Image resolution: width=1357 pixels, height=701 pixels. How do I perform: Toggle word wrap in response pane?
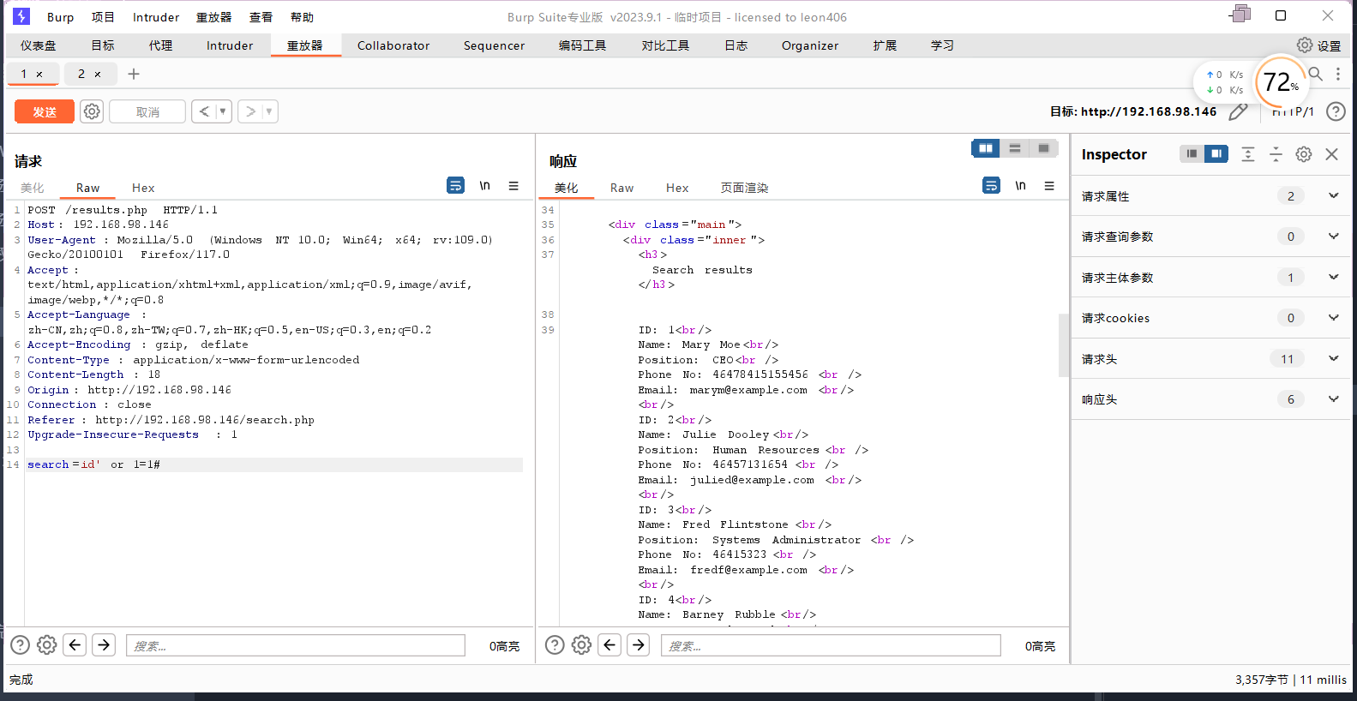(991, 185)
